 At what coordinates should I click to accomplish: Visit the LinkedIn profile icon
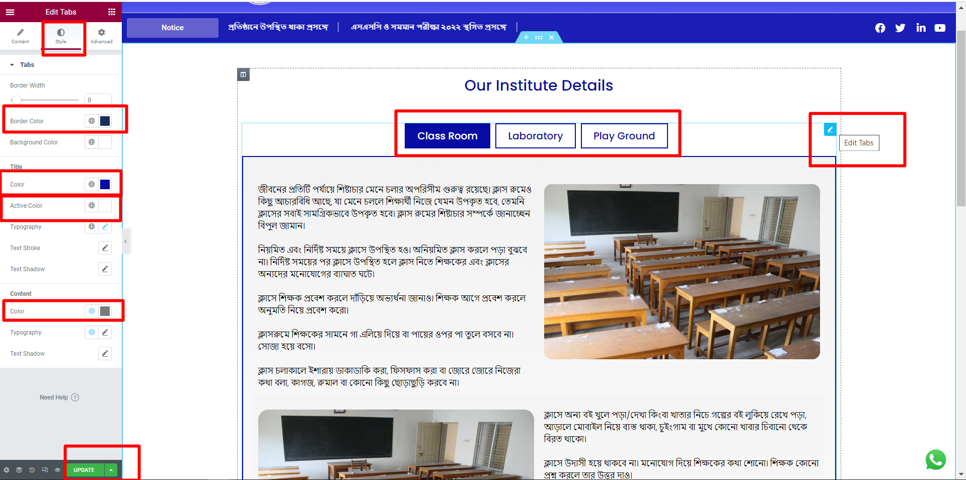921,28
